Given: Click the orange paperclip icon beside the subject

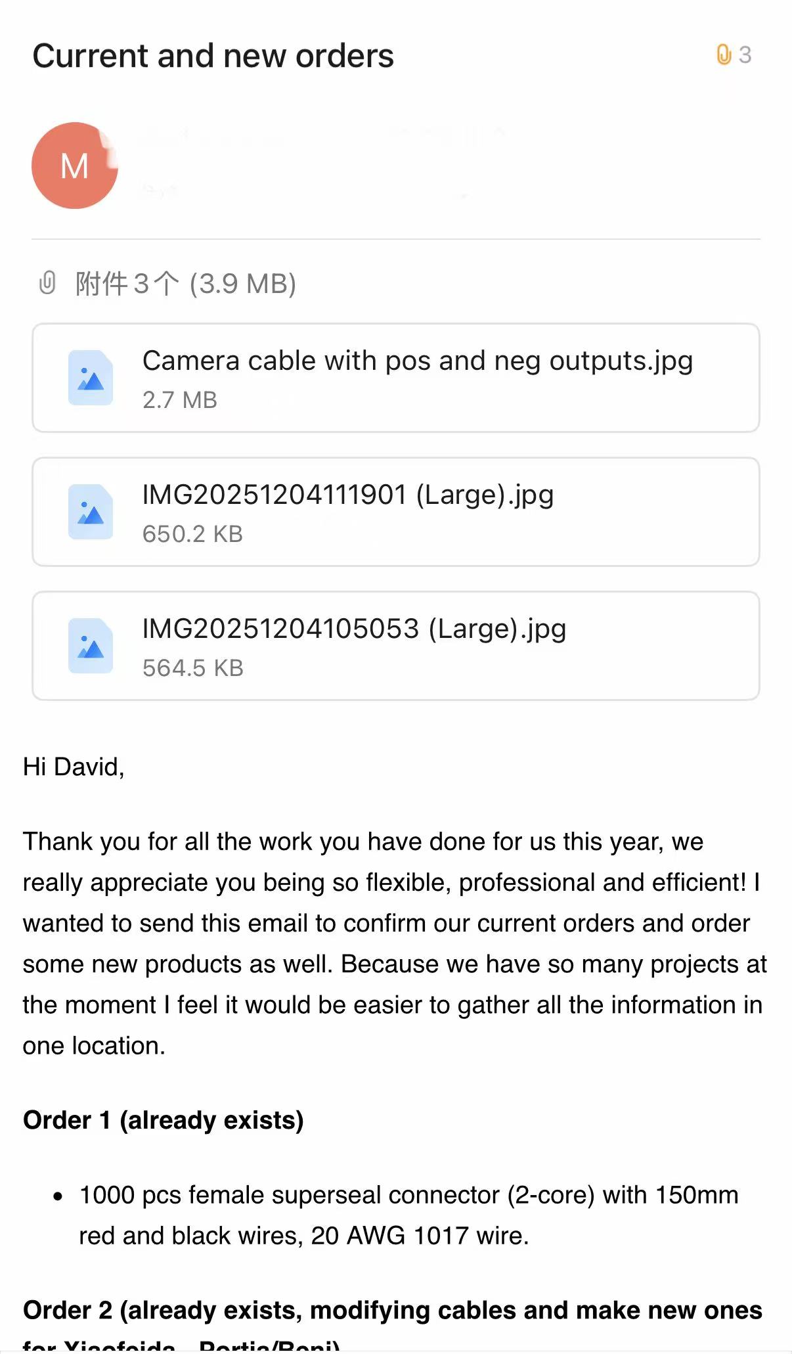Looking at the screenshot, I should pyautogui.click(x=723, y=55).
